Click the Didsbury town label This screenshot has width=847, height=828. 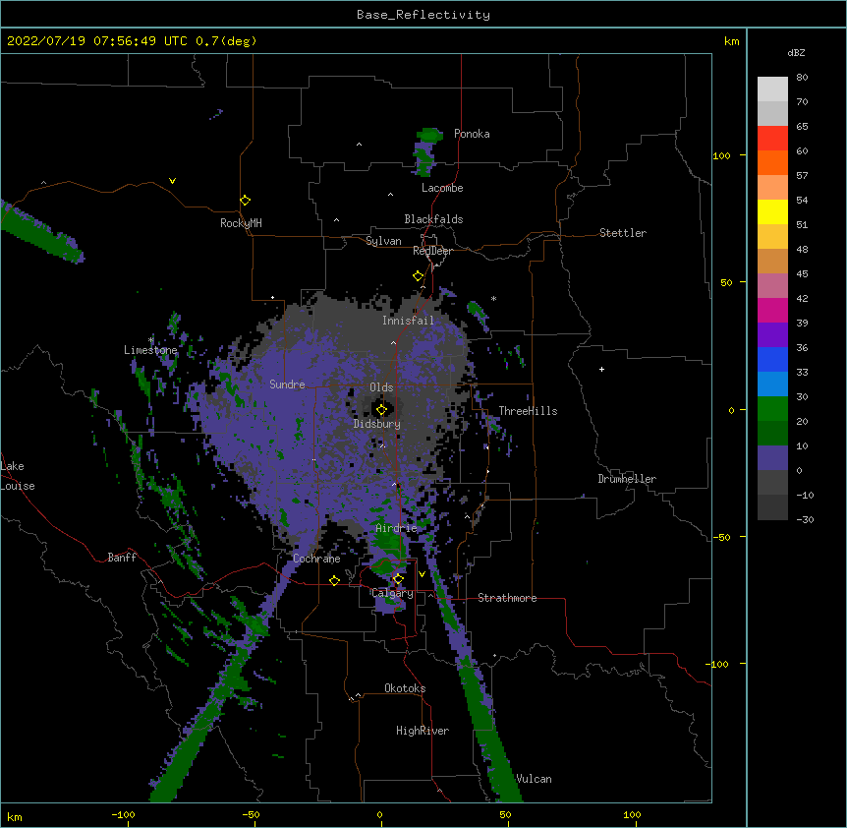click(377, 424)
